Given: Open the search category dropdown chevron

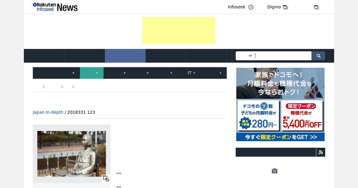Looking at the screenshot, I should [250, 56].
